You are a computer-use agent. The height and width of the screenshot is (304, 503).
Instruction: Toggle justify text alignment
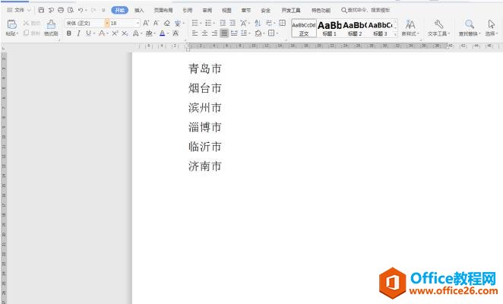click(224, 33)
